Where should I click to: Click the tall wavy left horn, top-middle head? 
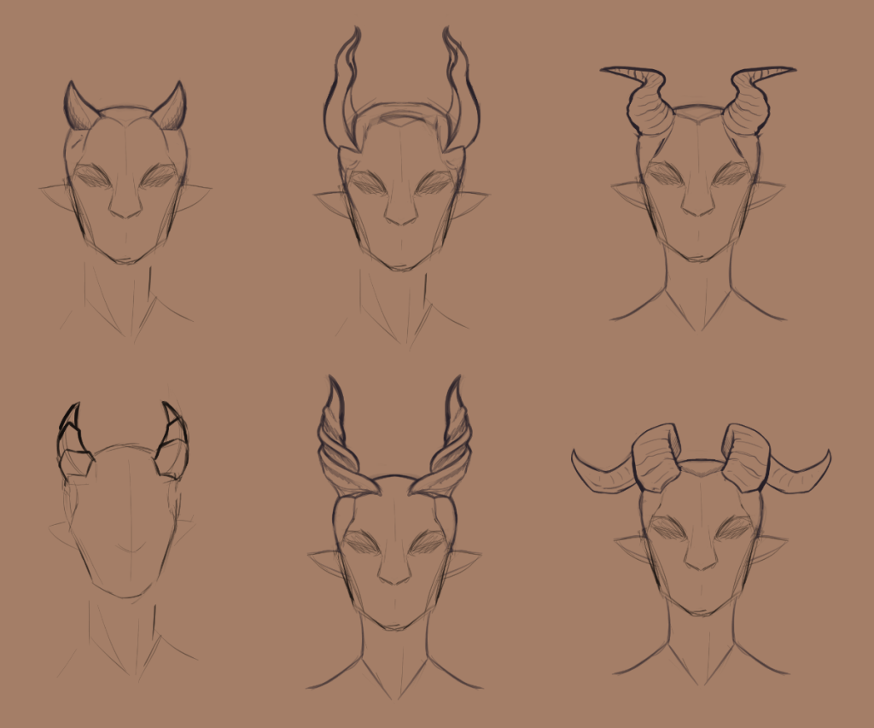pos(339,90)
